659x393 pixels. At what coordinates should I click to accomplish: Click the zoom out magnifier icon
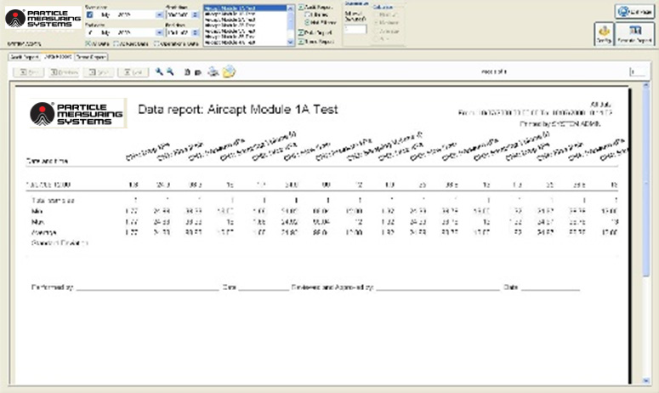click(170, 72)
